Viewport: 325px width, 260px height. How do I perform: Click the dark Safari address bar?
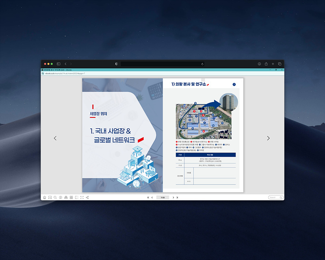point(162,64)
